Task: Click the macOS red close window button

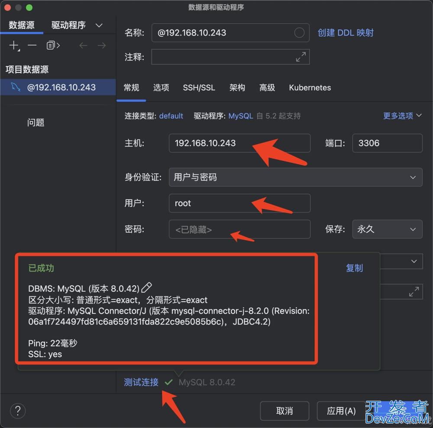Action: coord(7,7)
